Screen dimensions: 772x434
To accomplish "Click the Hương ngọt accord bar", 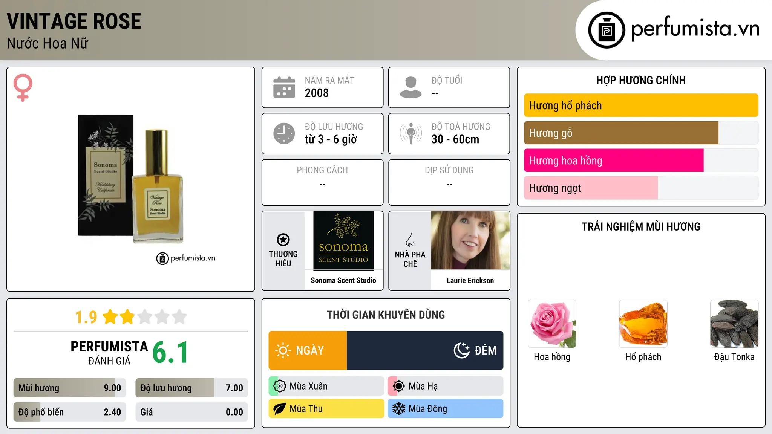I will pos(641,188).
